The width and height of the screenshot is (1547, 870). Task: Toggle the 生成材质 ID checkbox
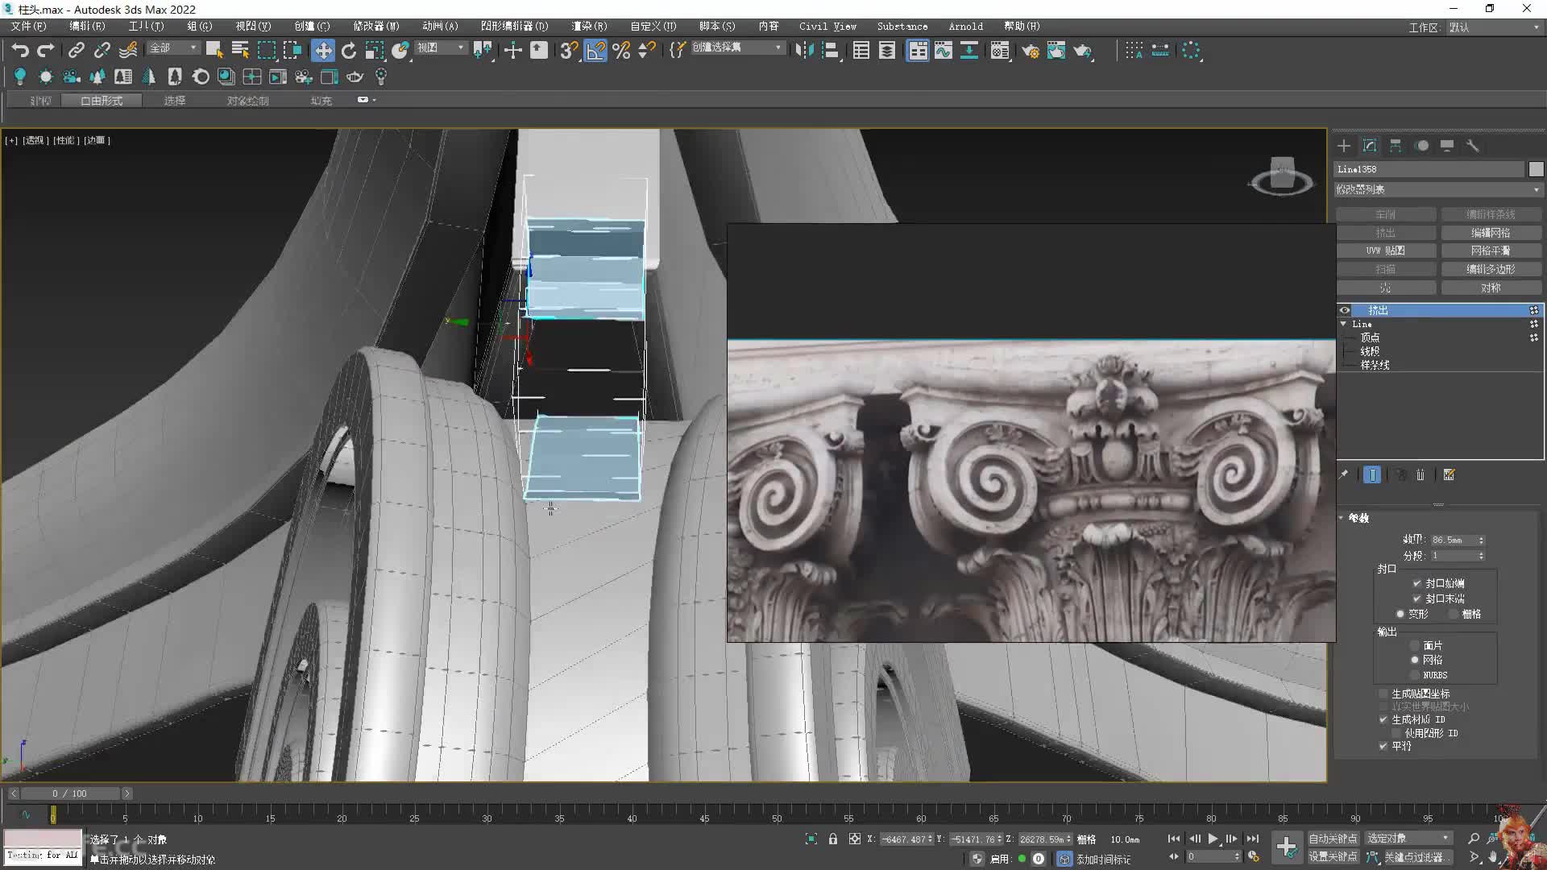[1383, 719]
